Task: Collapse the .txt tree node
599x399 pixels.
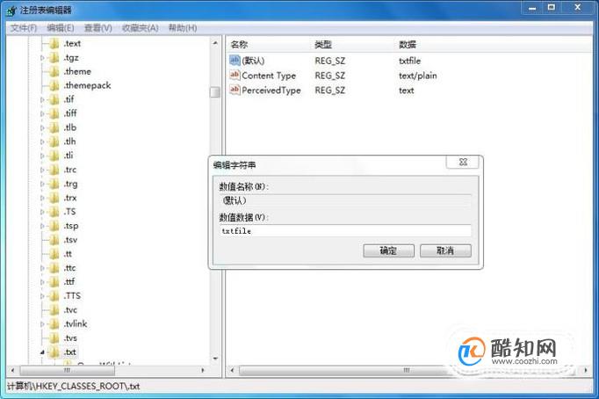Action: click(x=42, y=352)
